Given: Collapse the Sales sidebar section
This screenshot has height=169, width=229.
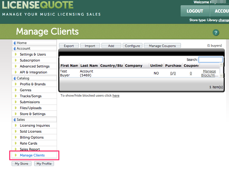Looking at the screenshot, I should [x=21, y=120].
